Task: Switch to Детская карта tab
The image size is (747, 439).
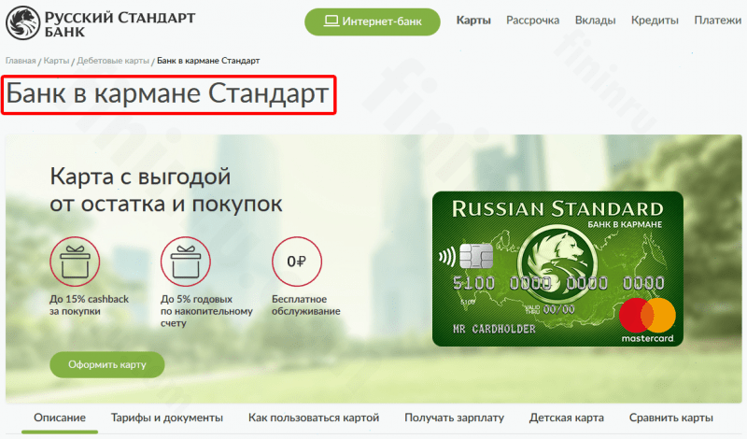Action: pos(567,418)
